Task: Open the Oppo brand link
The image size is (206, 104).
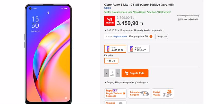Action: coord(107,8)
